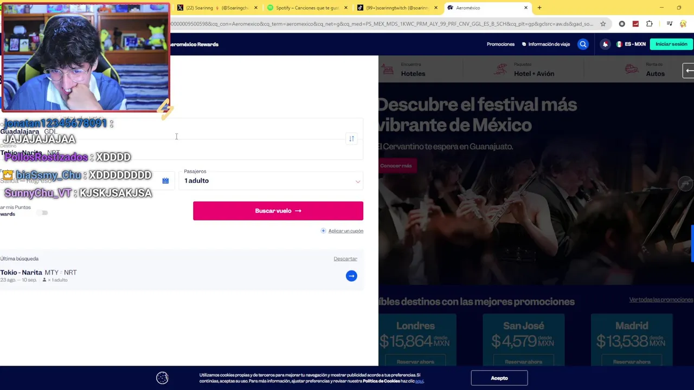This screenshot has height=390, width=694.
Task: Close the X Soarinng tab
Action: pyautogui.click(x=256, y=8)
